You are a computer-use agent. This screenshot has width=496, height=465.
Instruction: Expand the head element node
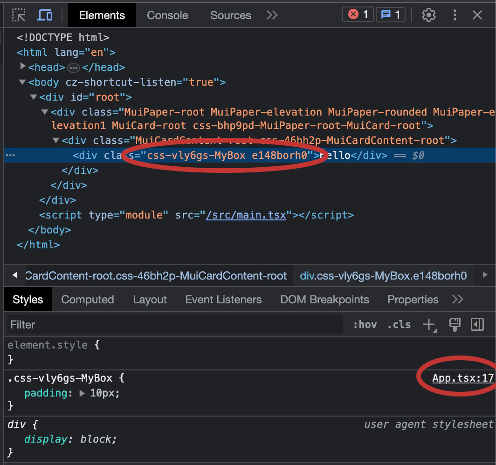pyautogui.click(x=22, y=66)
